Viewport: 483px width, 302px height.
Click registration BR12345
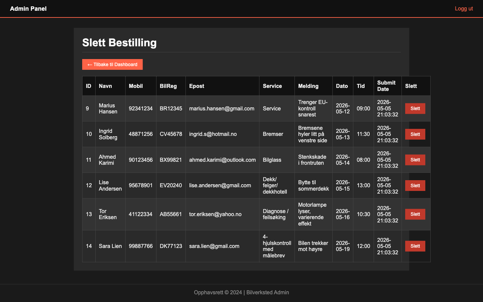[x=171, y=108]
